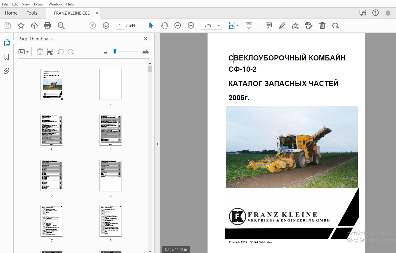Save the file using the floppy disk icon
396x253 pixels.
click(7, 26)
